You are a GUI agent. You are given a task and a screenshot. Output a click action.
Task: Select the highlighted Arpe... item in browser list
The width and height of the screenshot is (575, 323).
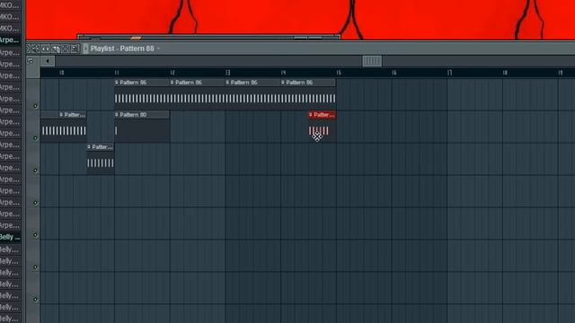pyautogui.click(x=10, y=39)
